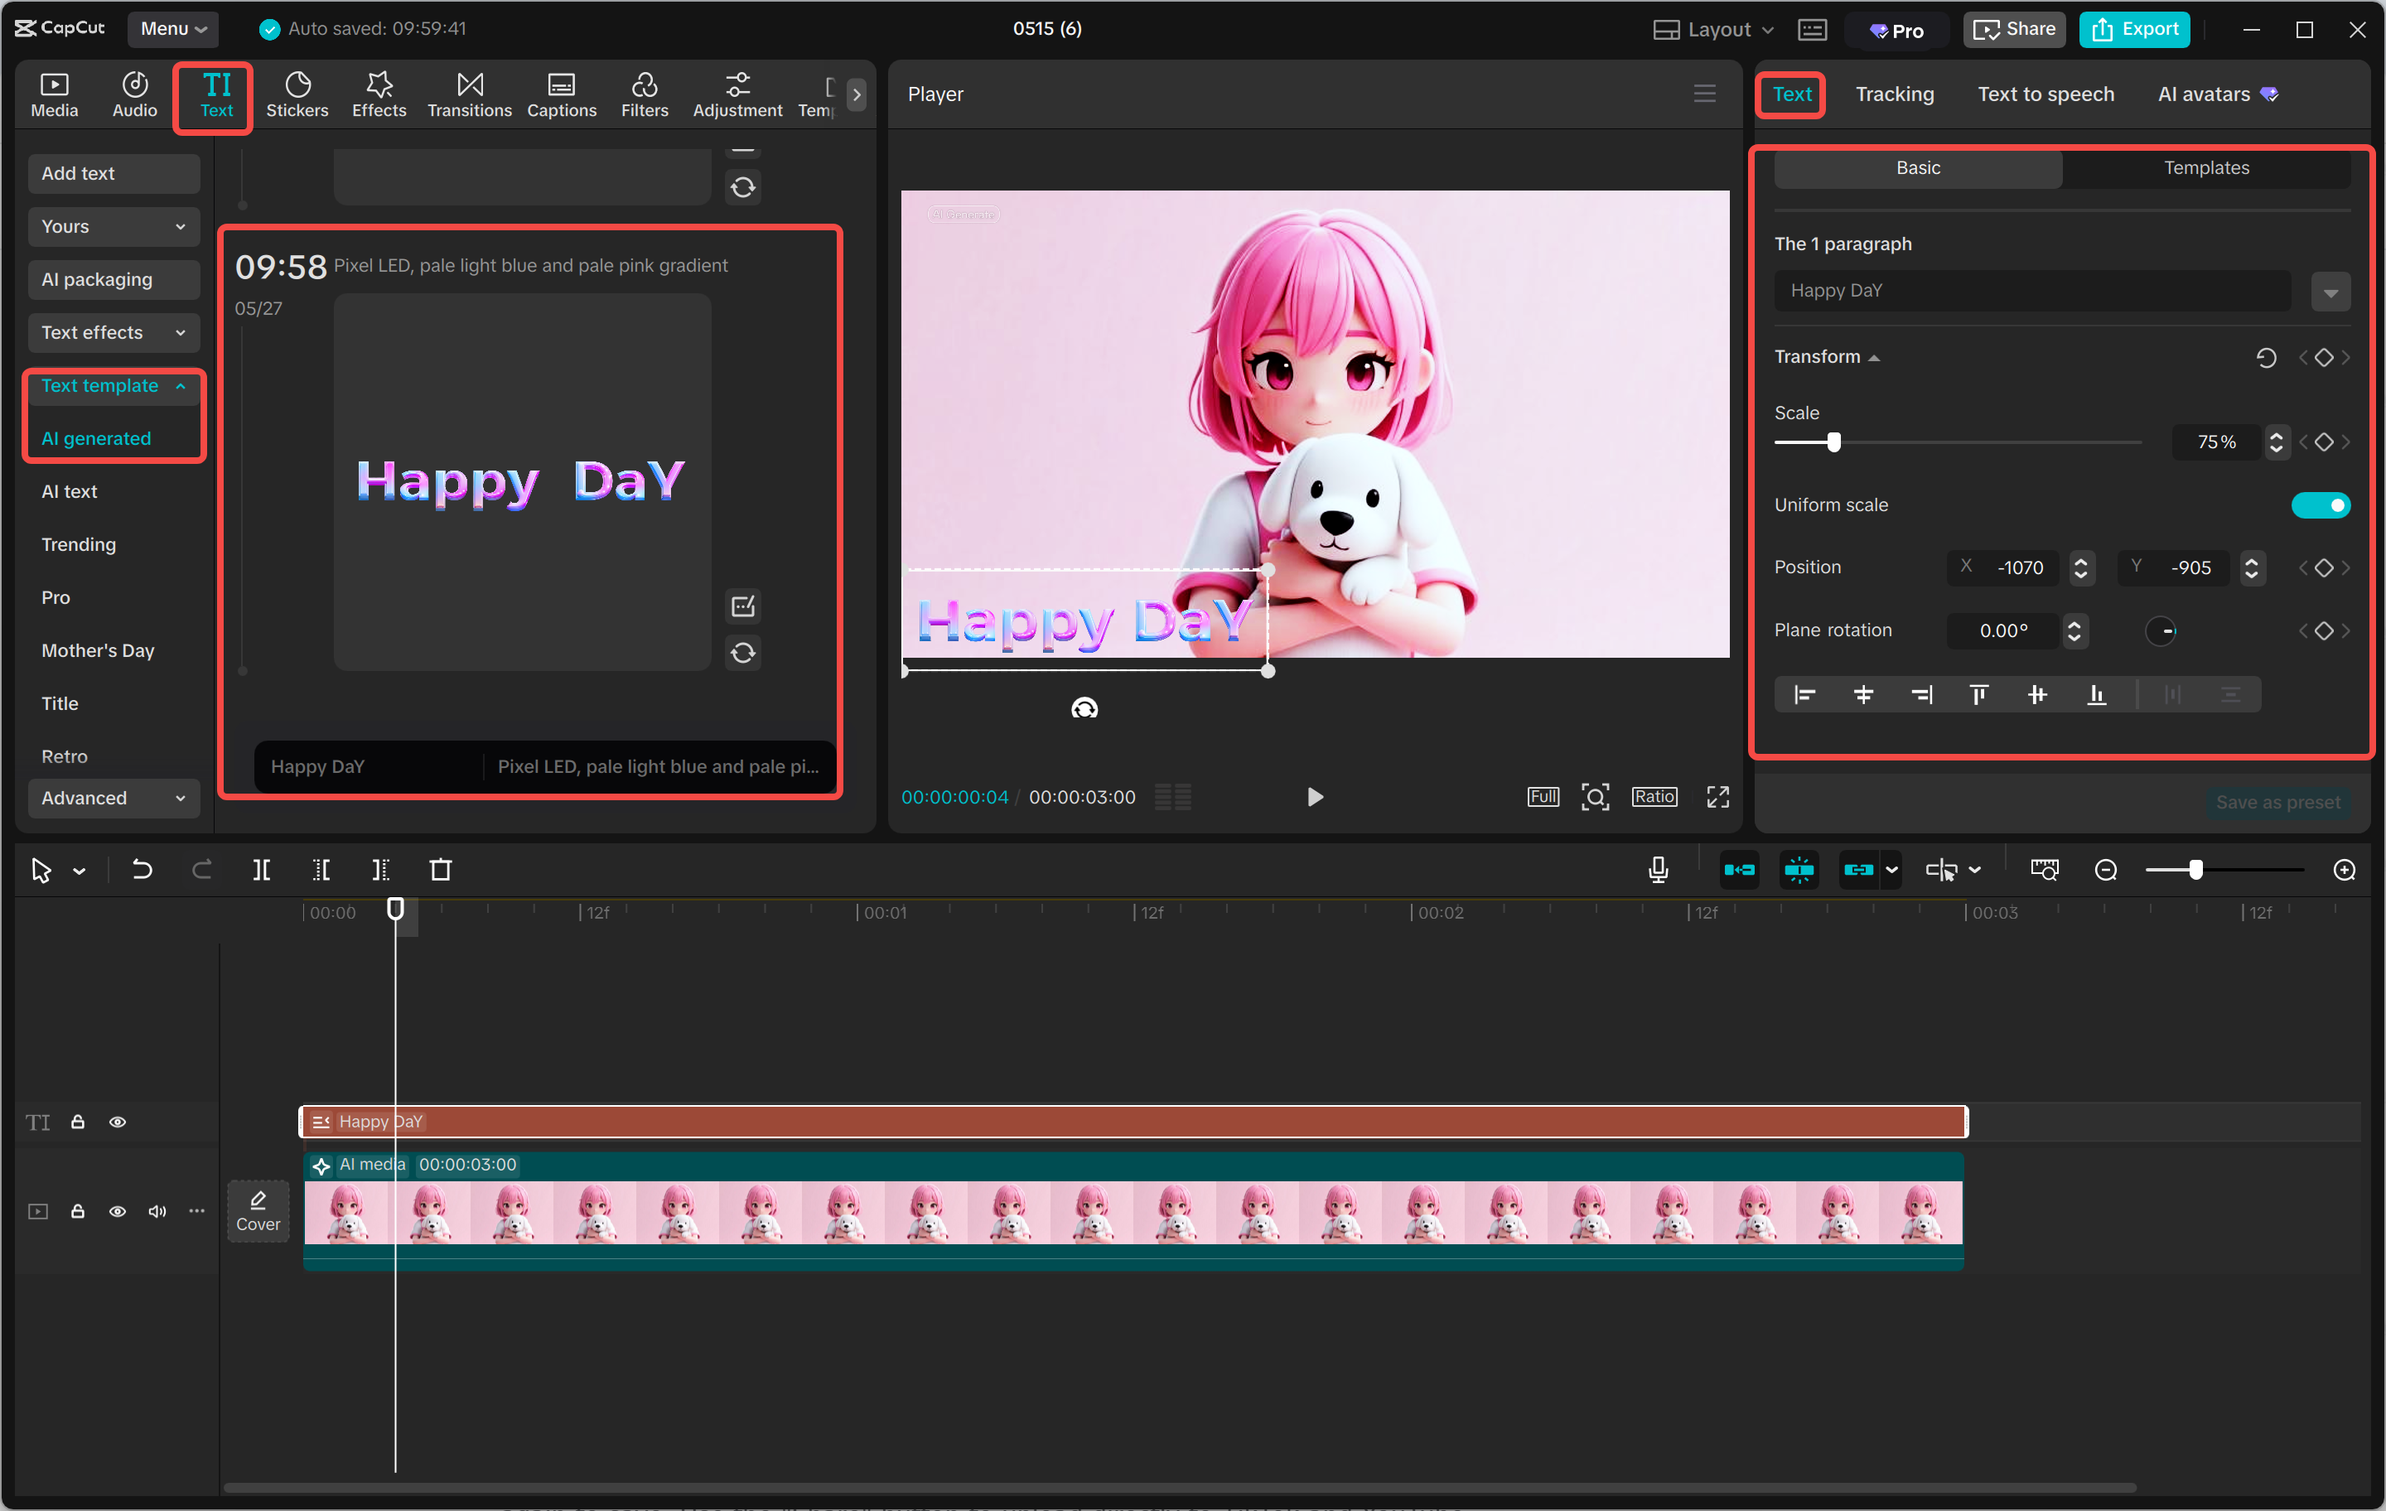Adjust the Scale slider handle
This screenshot has width=2386, height=1511.
click(1833, 442)
